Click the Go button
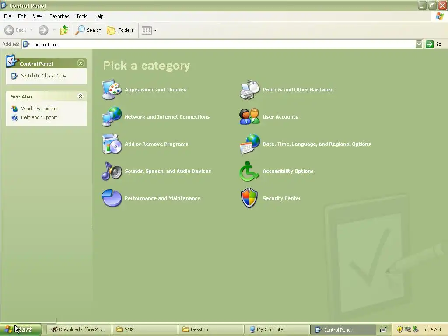The height and width of the screenshot is (336, 448). pyautogui.click(x=434, y=44)
